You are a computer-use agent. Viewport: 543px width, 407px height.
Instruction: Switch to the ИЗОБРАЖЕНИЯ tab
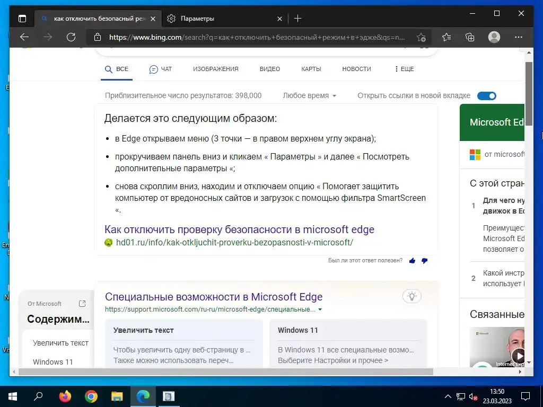(216, 69)
